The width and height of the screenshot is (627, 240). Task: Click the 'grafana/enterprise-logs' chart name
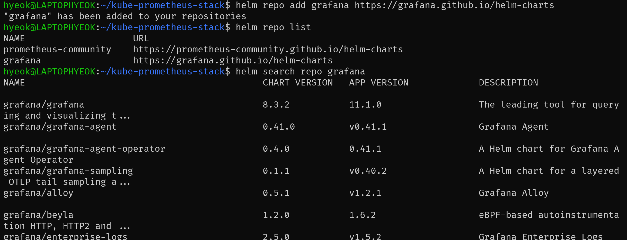65,236
